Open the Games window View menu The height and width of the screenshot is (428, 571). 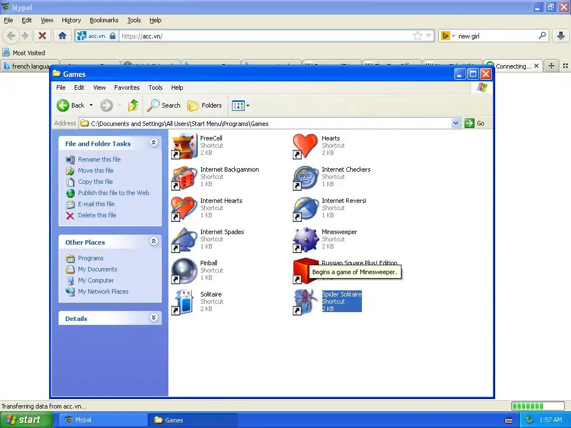click(99, 87)
